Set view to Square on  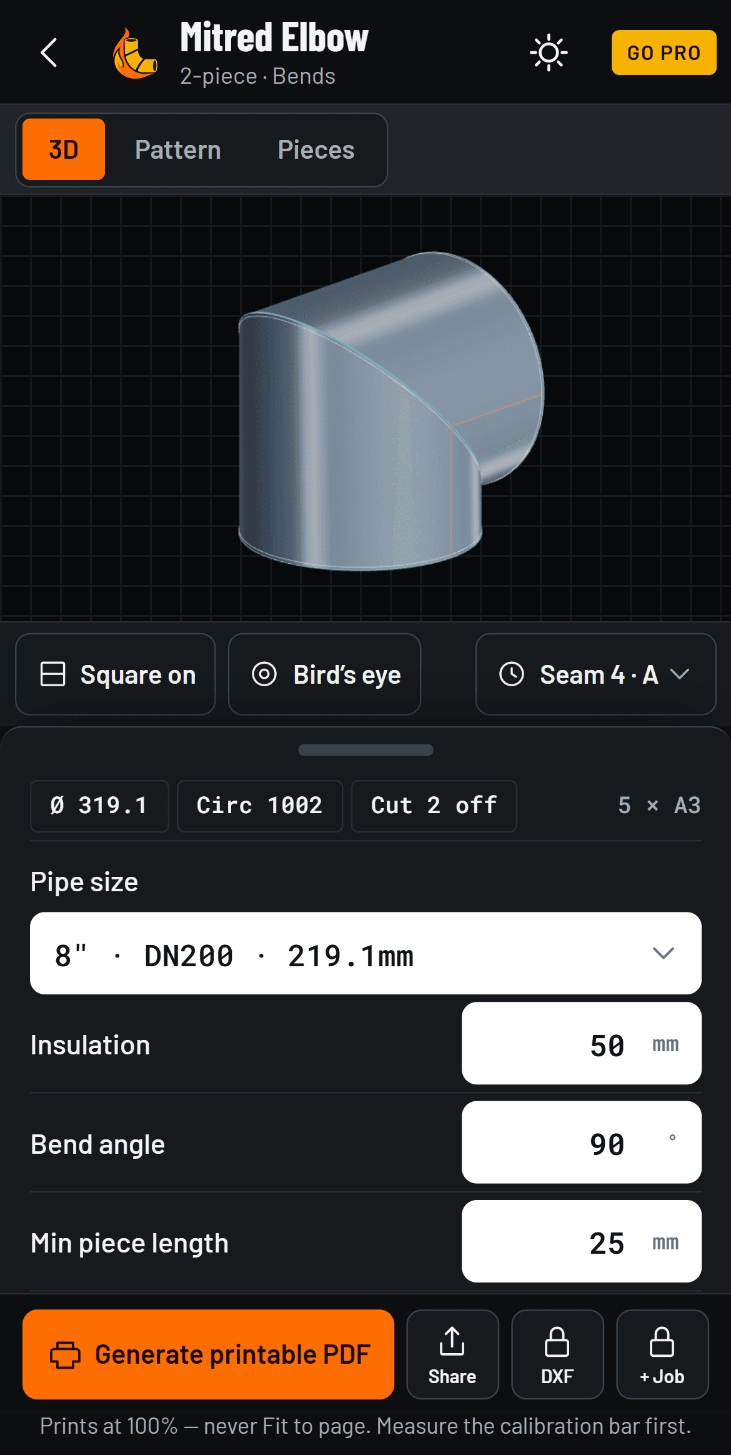click(116, 674)
